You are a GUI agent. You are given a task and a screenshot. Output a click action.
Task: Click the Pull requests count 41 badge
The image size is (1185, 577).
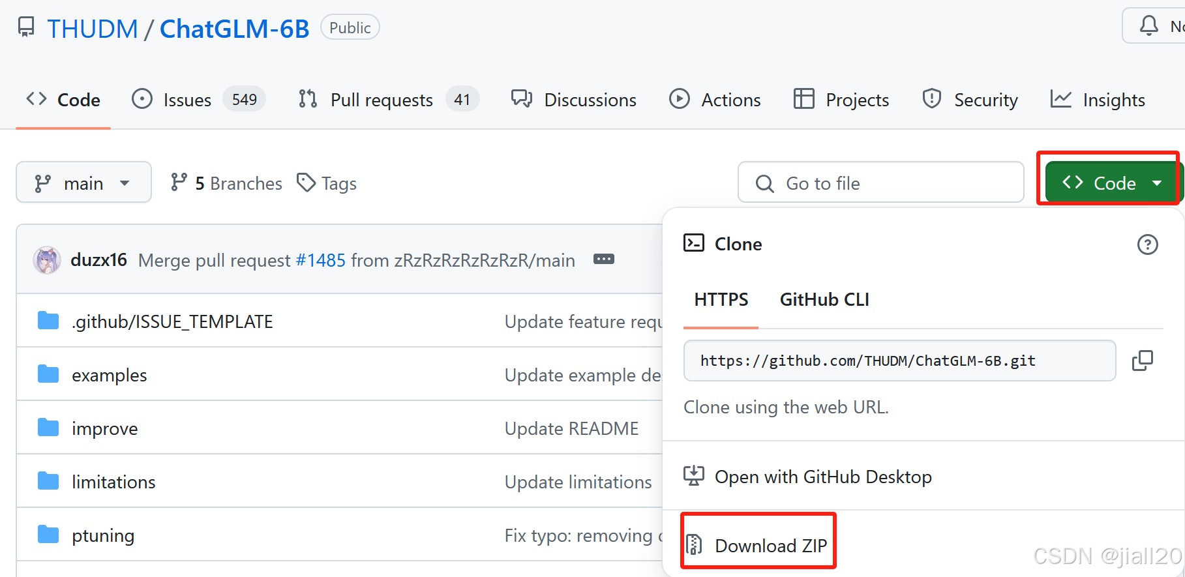(x=462, y=99)
